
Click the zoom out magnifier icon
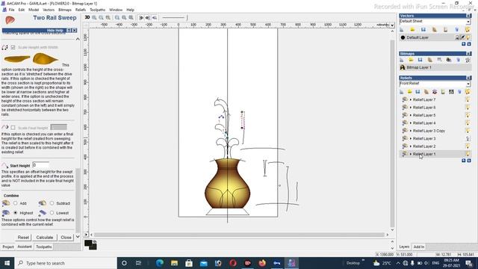click(x=101, y=18)
